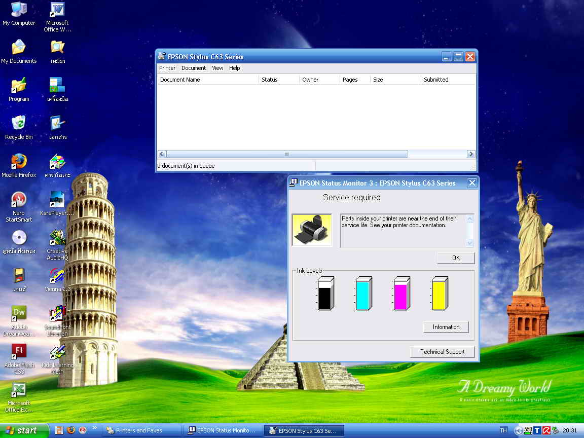Sort queue by Document Name column
The height and width of the screenshot is (438, 584).
click(208, 79)
